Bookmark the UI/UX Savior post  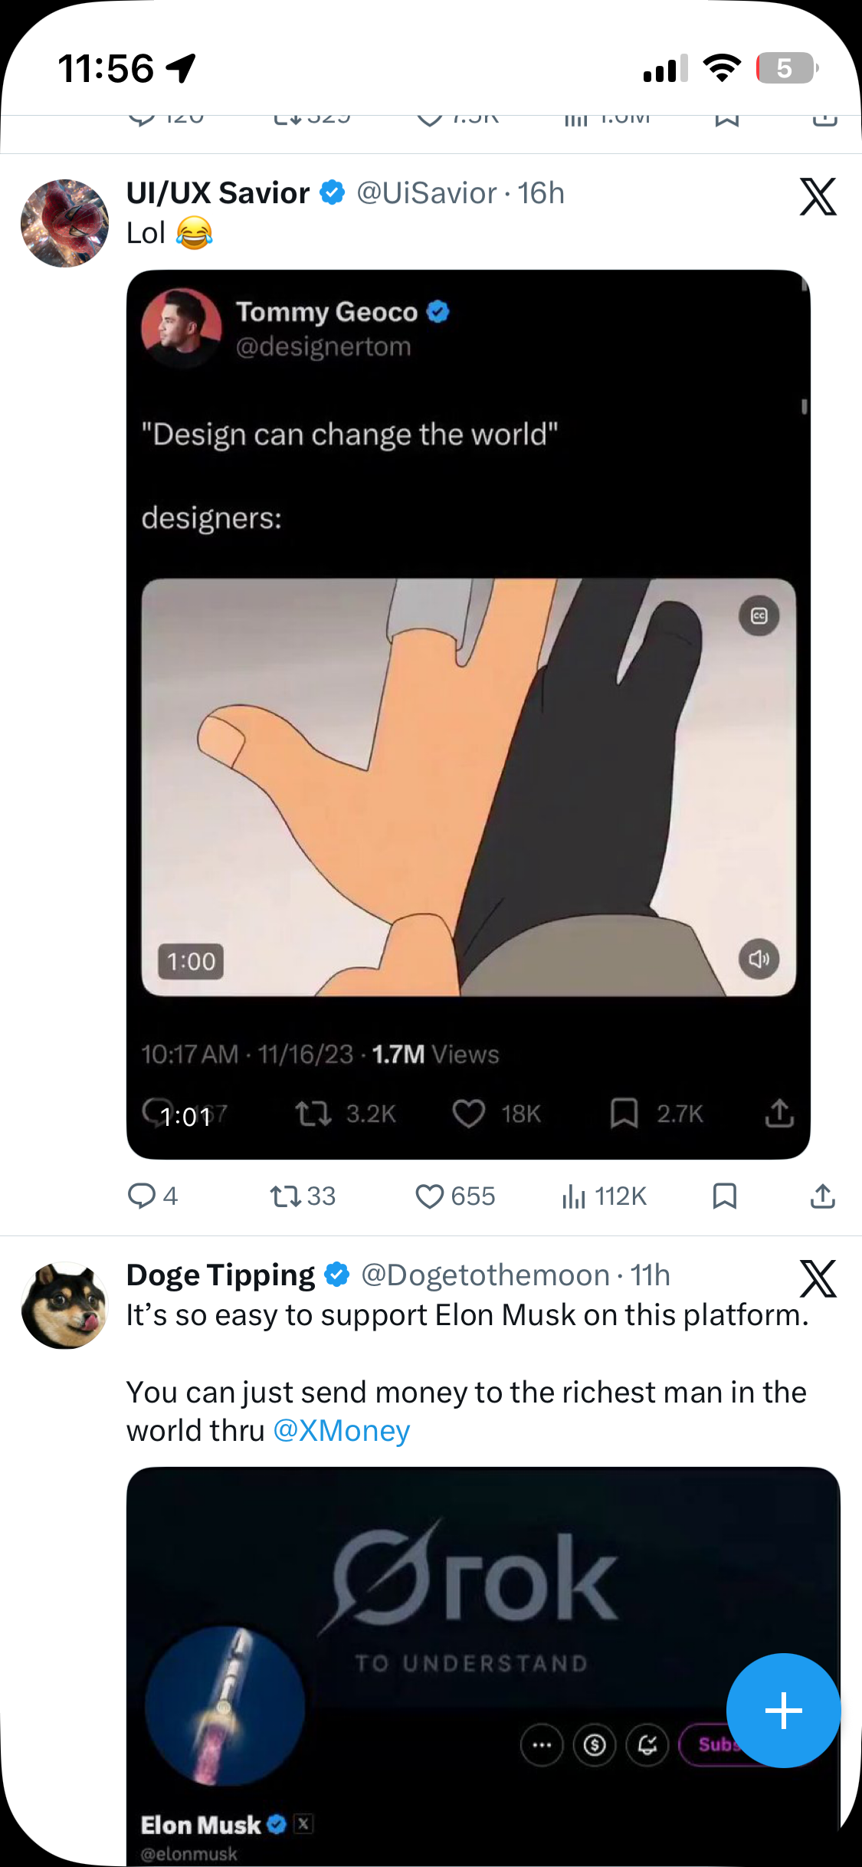(x=725, y=1196)
